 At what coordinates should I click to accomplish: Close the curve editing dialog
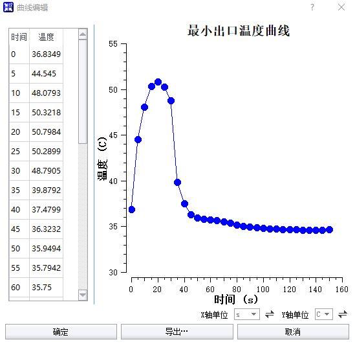[341, 7]
